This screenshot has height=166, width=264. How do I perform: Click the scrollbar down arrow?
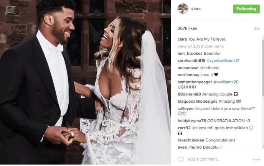(263, 148)
